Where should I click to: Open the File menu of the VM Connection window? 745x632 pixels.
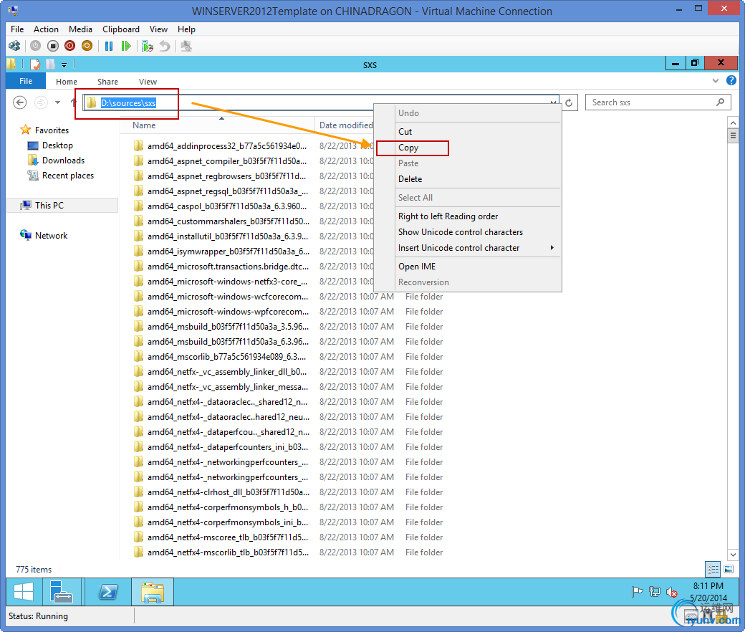[17, 29]
